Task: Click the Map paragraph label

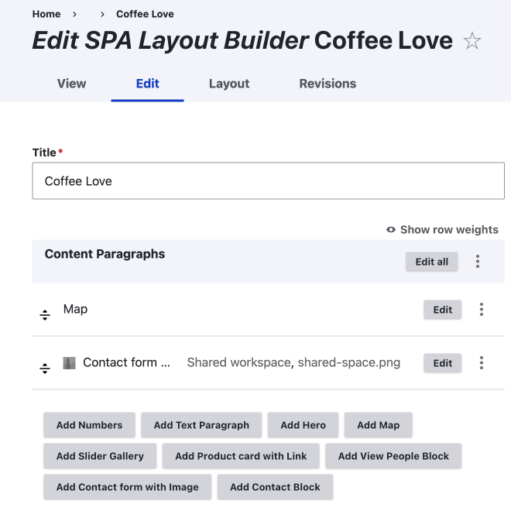Action: pyautogui.click(x=75, y=309)
